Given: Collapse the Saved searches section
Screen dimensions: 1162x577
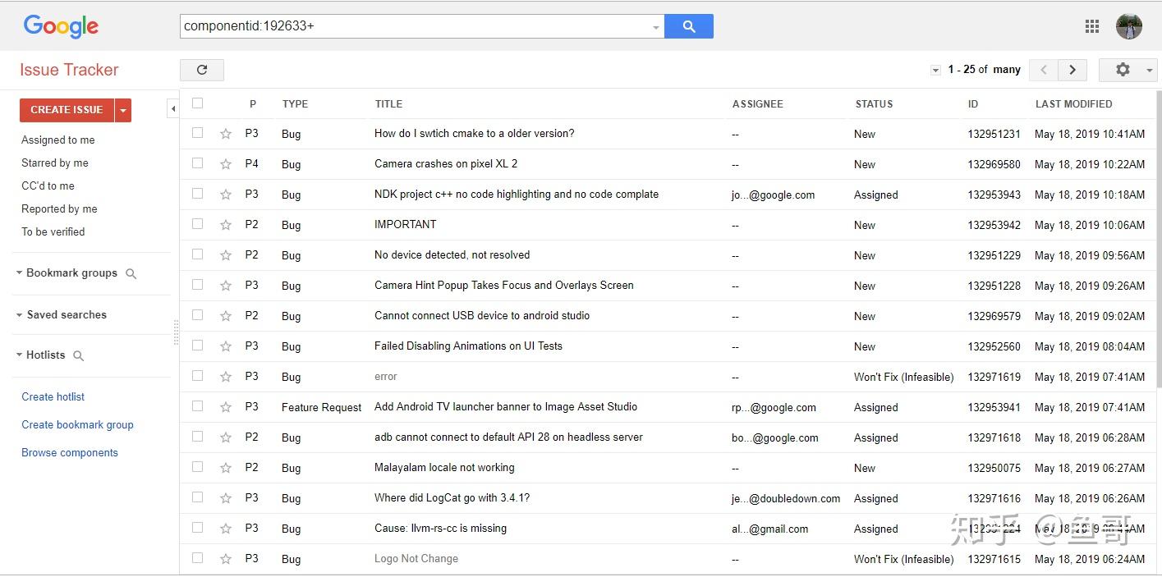Looking at the screenshot, I should tap(19, 314).
